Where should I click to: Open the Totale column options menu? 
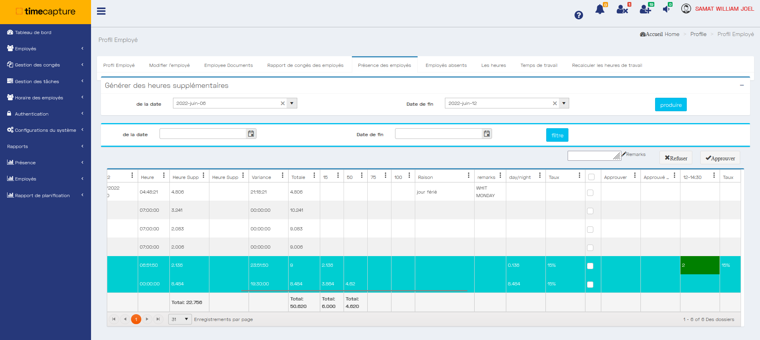click(x=314, y=175)
